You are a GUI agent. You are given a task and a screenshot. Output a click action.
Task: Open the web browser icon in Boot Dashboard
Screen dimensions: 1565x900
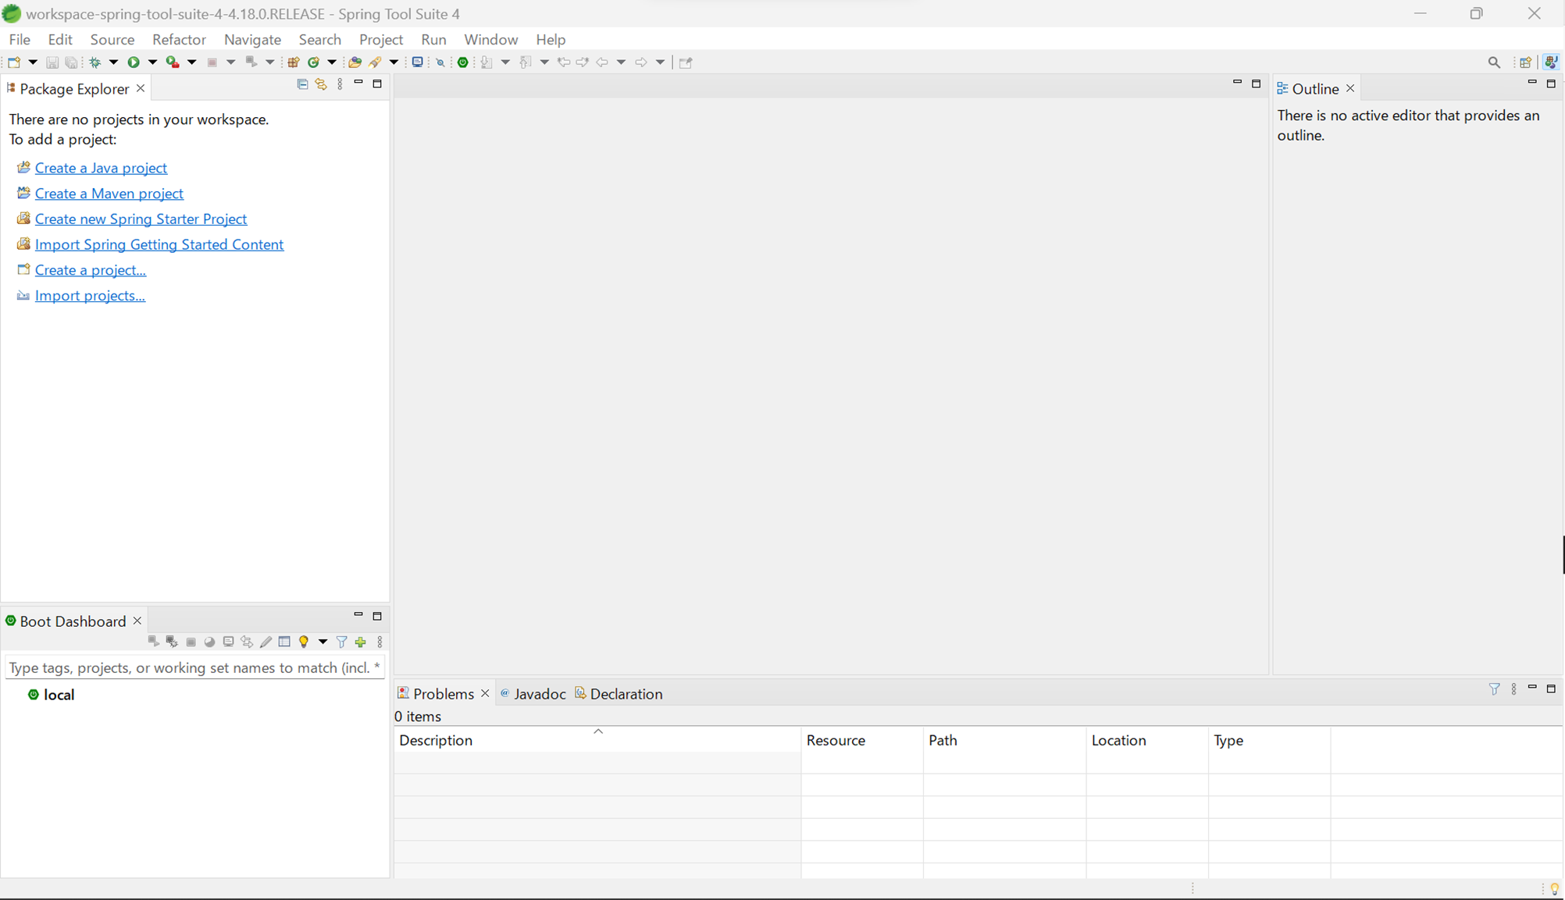pos(209,642)
